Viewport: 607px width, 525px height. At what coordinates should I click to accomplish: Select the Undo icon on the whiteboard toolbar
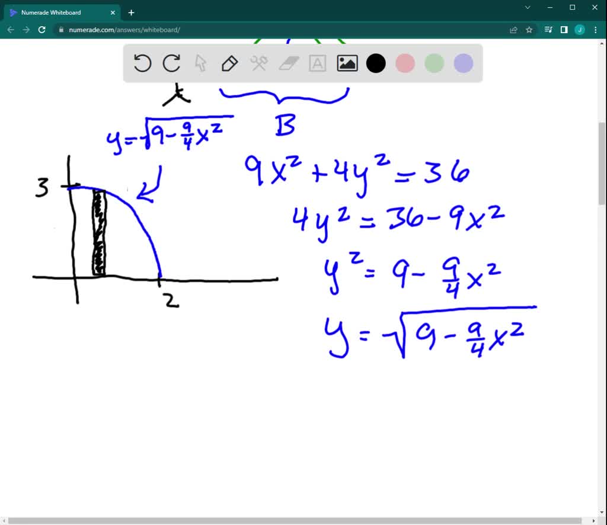tap(142, 63)
